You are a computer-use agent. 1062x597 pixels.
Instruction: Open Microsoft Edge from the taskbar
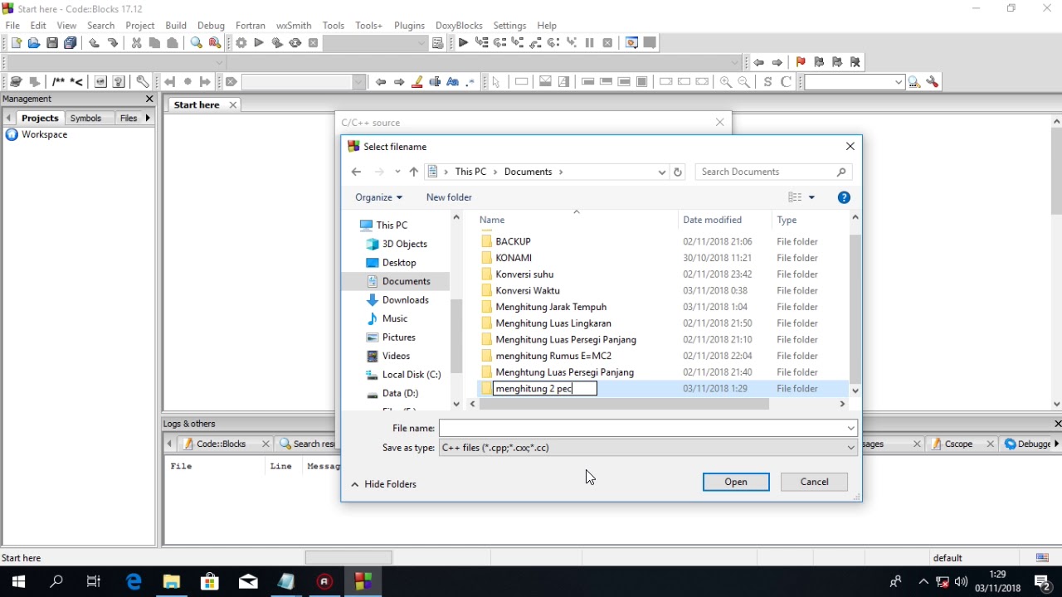[134, 581]
